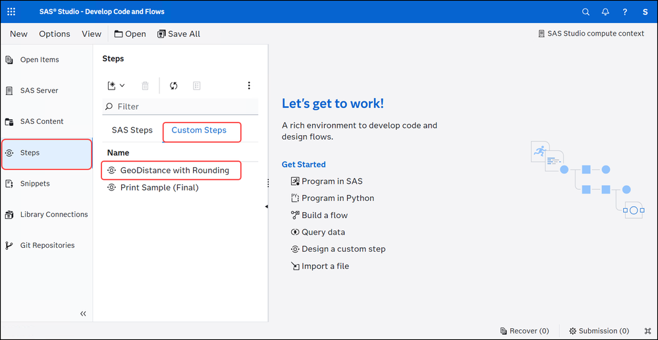Click Recover (0) in status bar
Image resolution: width=658 pixels, height=340 pixels.
524,331
